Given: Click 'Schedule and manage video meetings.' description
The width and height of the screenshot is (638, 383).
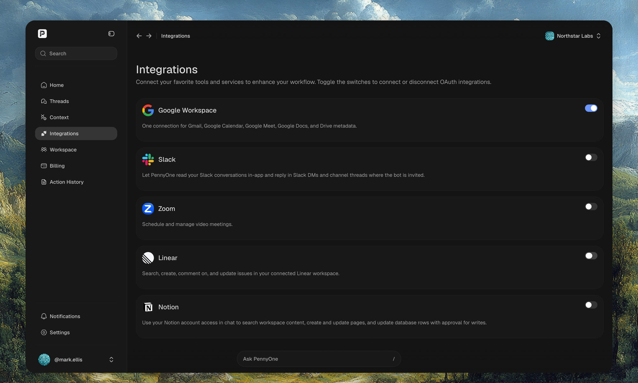Looking at the screenshot, I should [187, 224].
